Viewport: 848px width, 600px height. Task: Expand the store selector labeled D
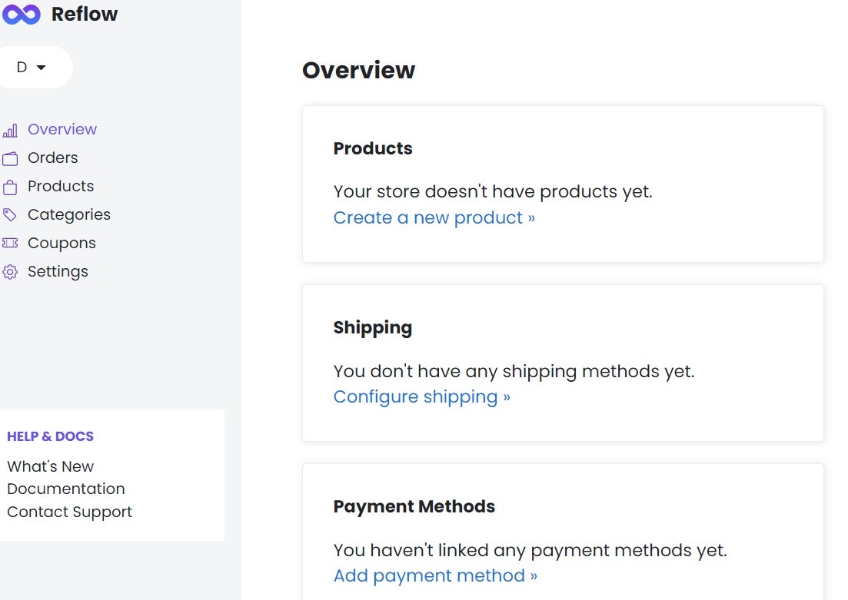(x=22, y=67)
